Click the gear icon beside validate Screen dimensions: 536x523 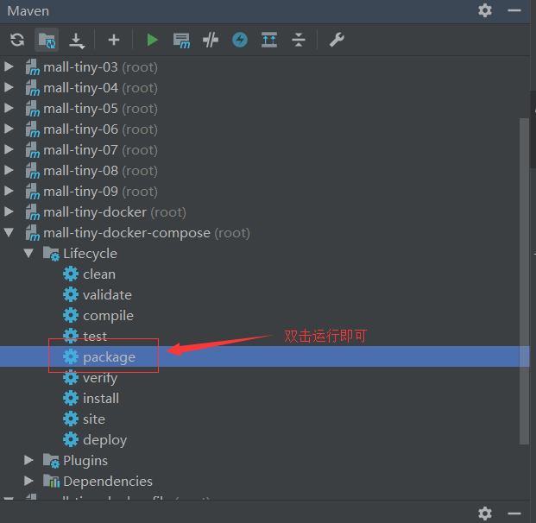click(x=71, y=294)
